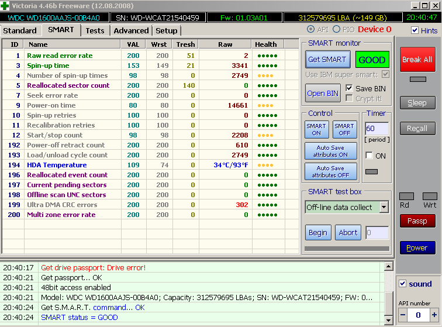Select Reallocated sector count row

point(150,85)
